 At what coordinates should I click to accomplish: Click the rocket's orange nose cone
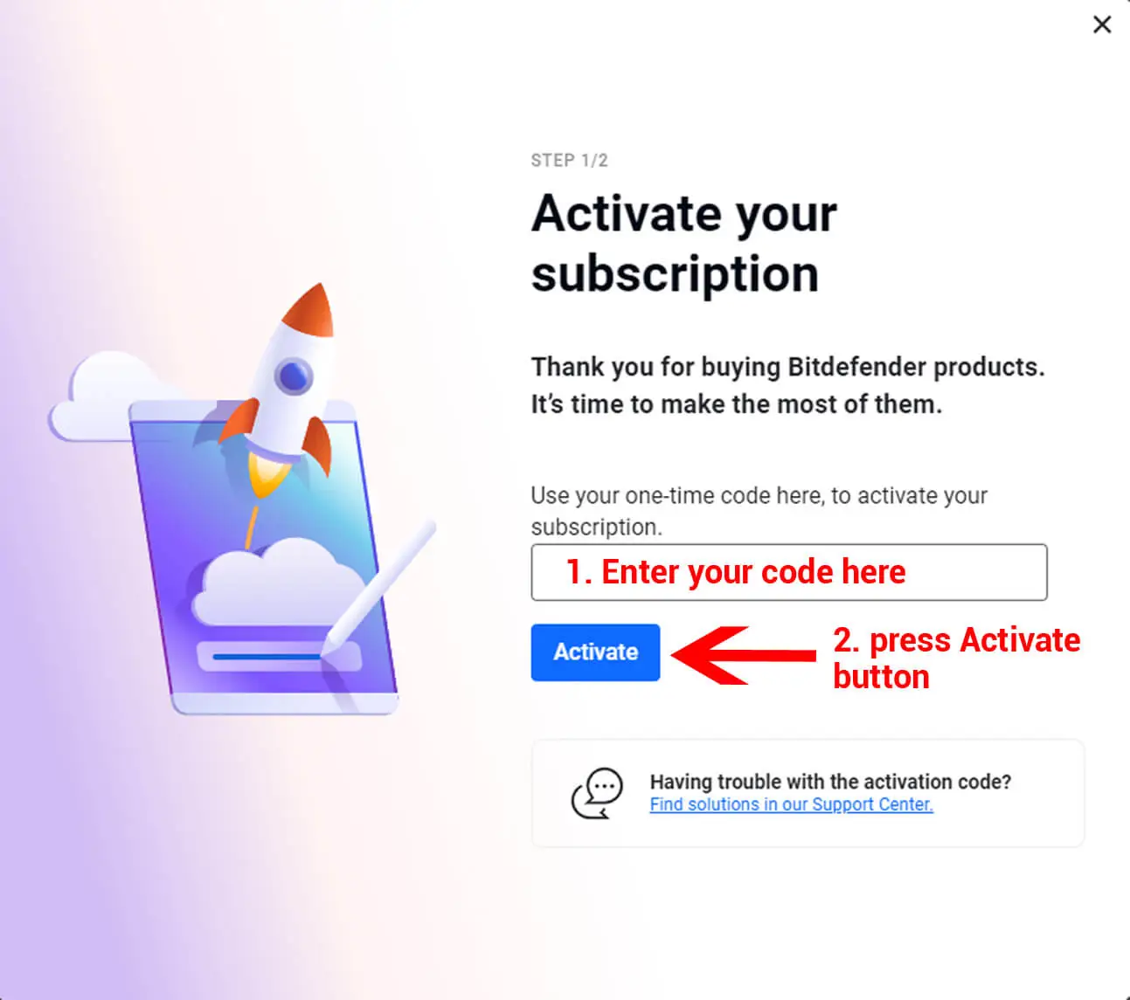click(310, 310)
